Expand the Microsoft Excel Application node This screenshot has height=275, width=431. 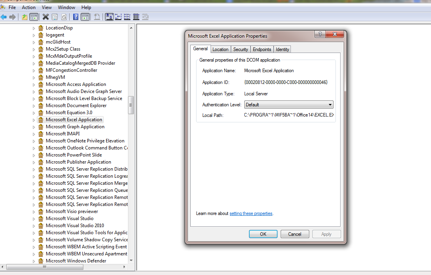(x=34, y=120)
